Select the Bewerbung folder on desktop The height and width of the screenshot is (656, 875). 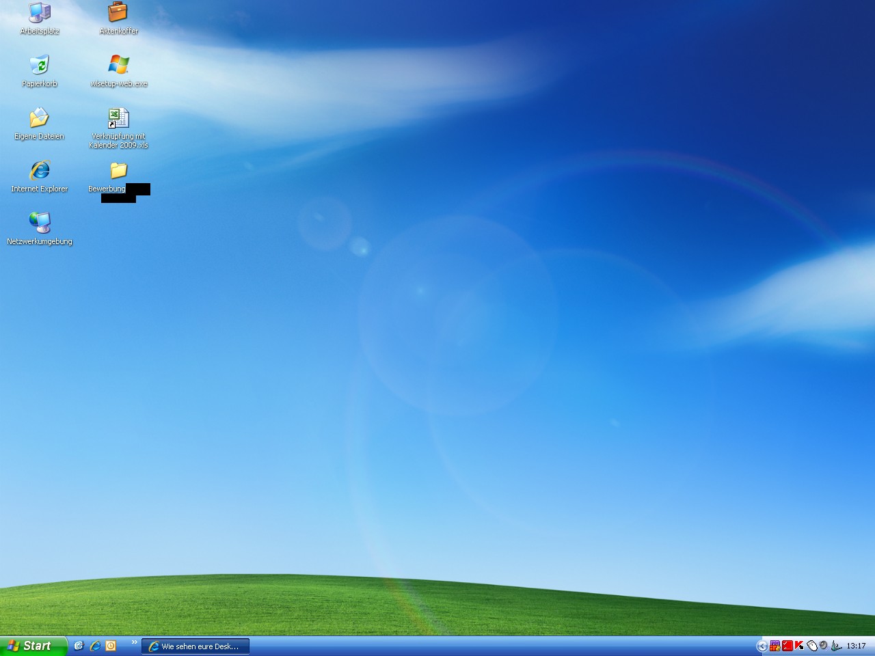pos(118,171)
